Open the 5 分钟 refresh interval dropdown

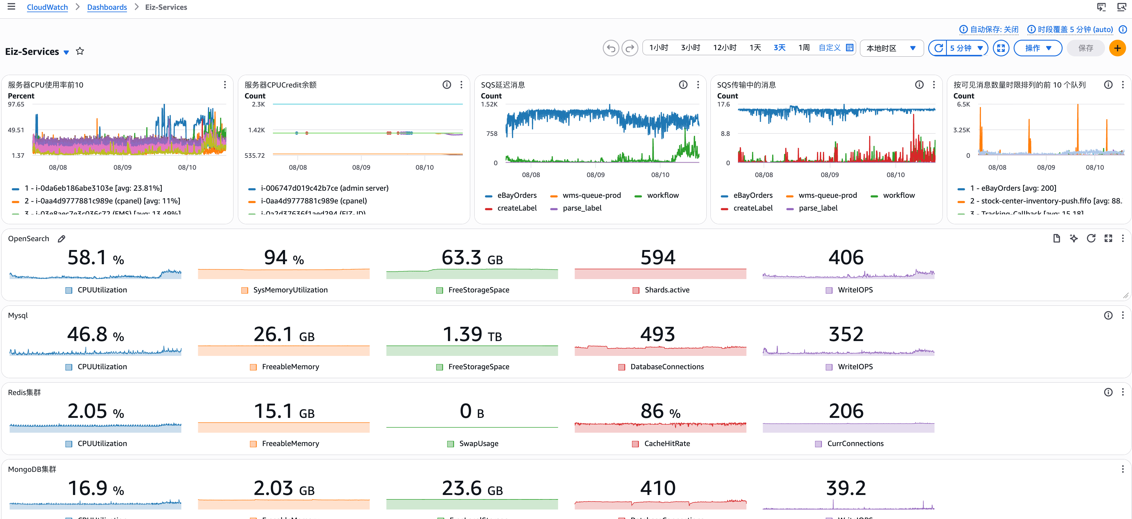coord(967,48)
